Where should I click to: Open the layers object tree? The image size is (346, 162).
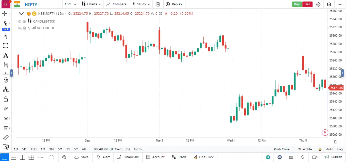click(329, 4)
